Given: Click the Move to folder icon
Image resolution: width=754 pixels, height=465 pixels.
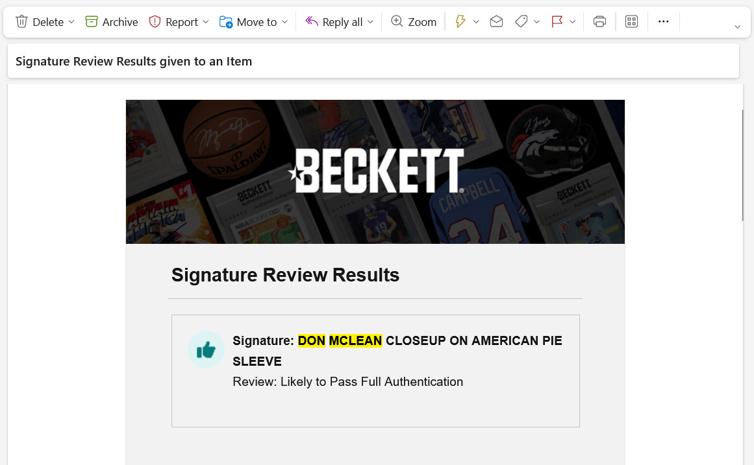Looking at the screenshot, I should [x=225, y=21].
